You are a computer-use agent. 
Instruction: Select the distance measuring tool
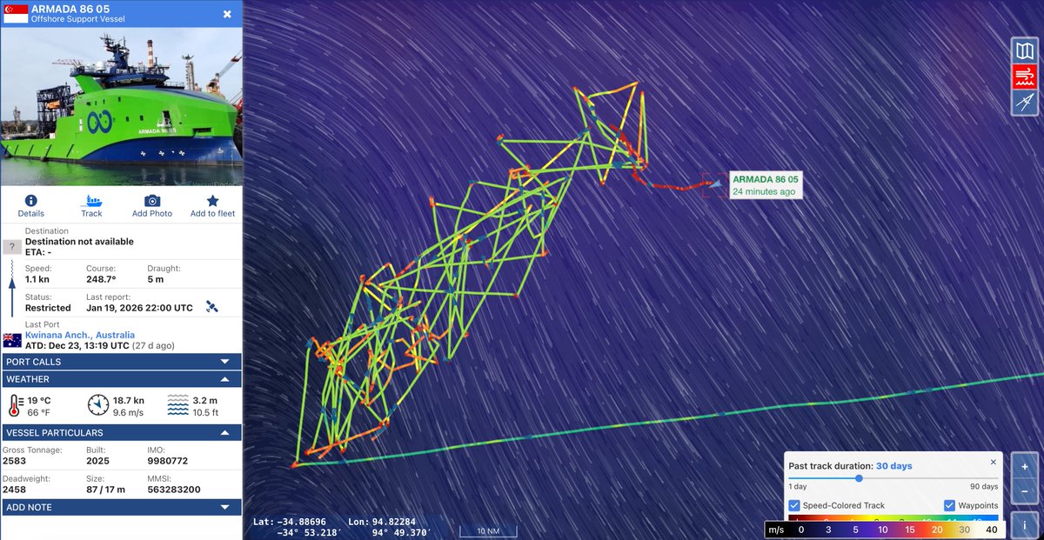pos(1024,103)
